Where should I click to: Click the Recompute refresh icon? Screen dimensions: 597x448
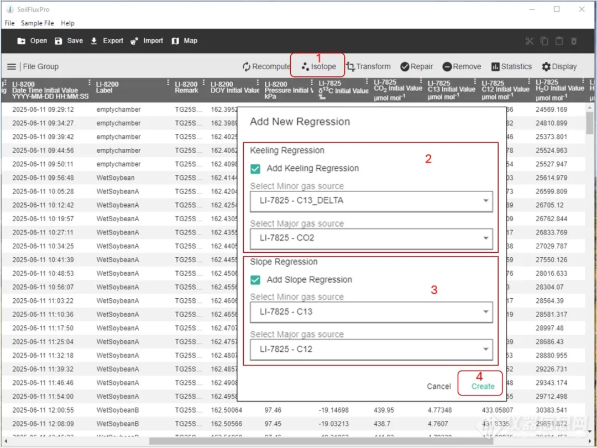coord(247,67)
